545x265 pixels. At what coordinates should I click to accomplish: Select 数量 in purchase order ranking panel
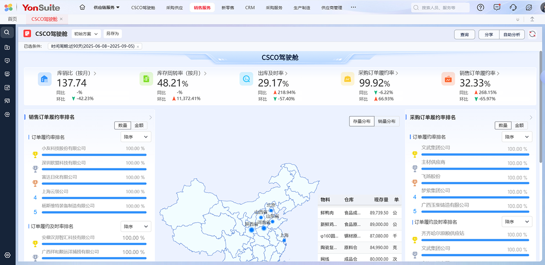point(503,126)
